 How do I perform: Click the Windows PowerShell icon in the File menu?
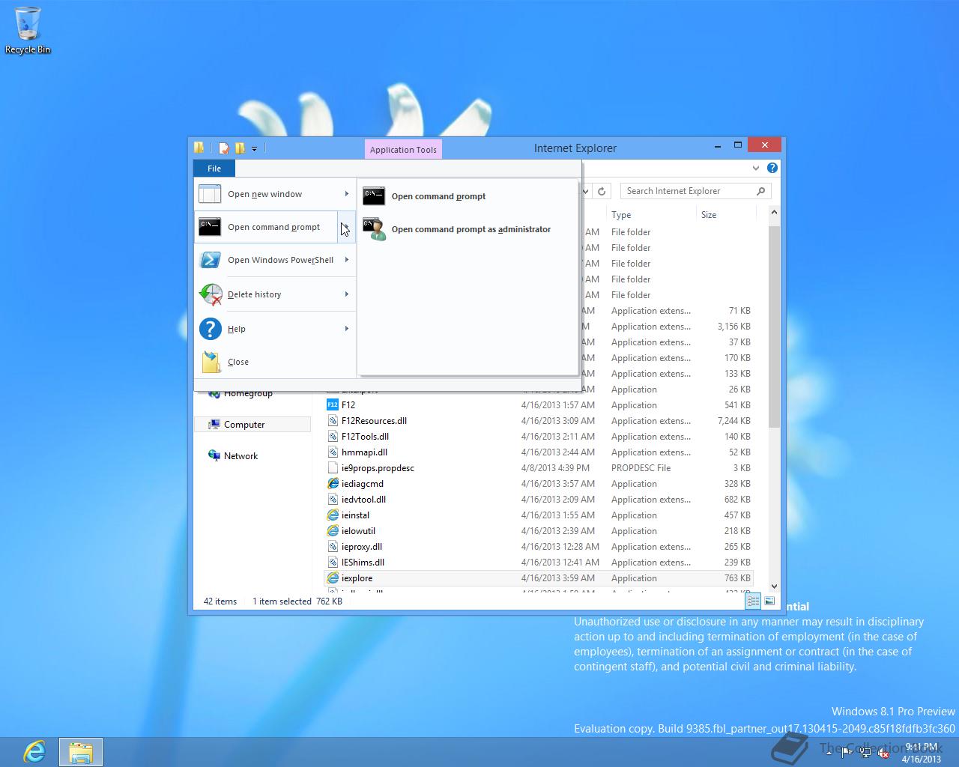point(211,260)
